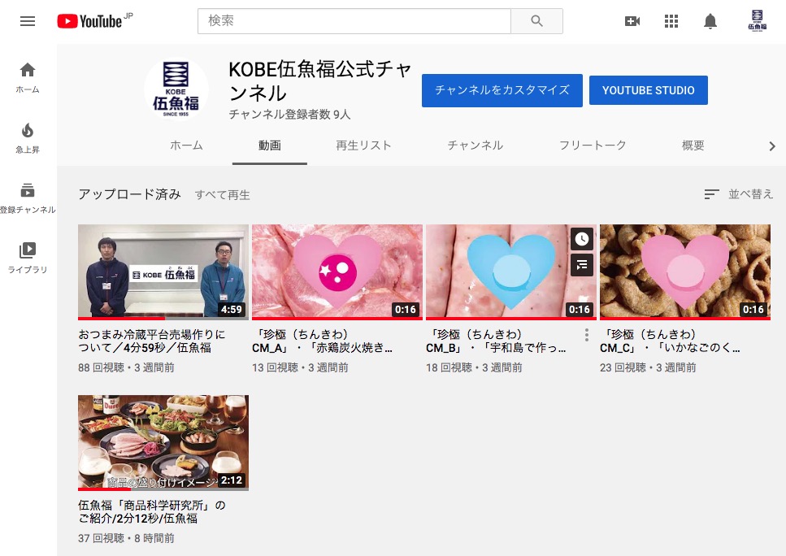Open CM_B video three-dot options menu

587,335
